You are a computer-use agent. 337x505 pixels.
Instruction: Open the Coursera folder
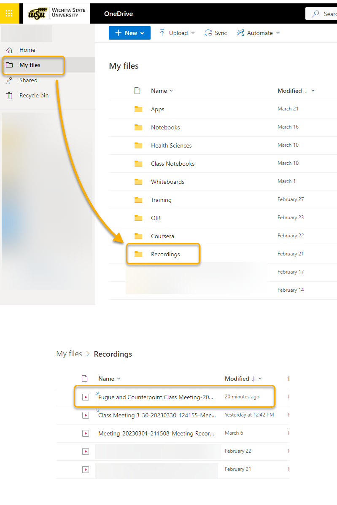[x=162, y=236]
